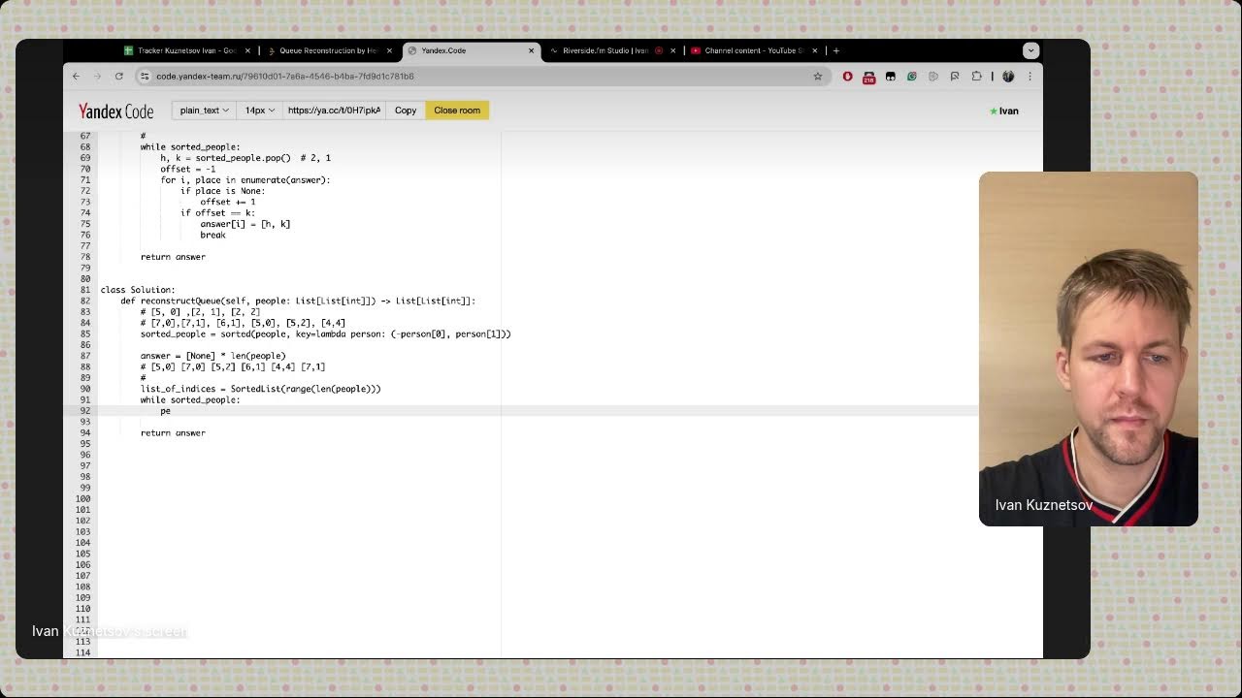Click 'h, k = sorted_people.pop()' line
This screenshot has height=698, width=1242.
(245, 158)
